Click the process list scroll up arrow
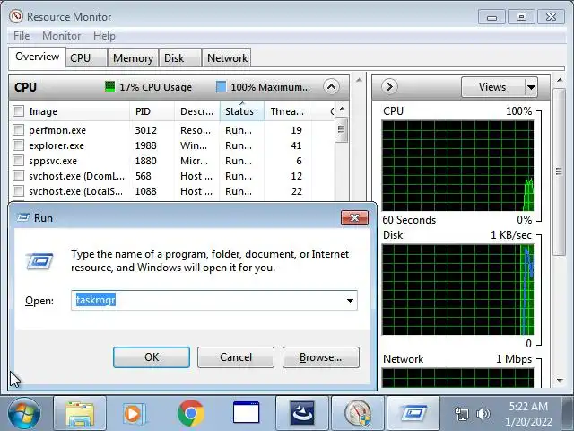The height and width of the screenshot is (431, 574). 341,109
